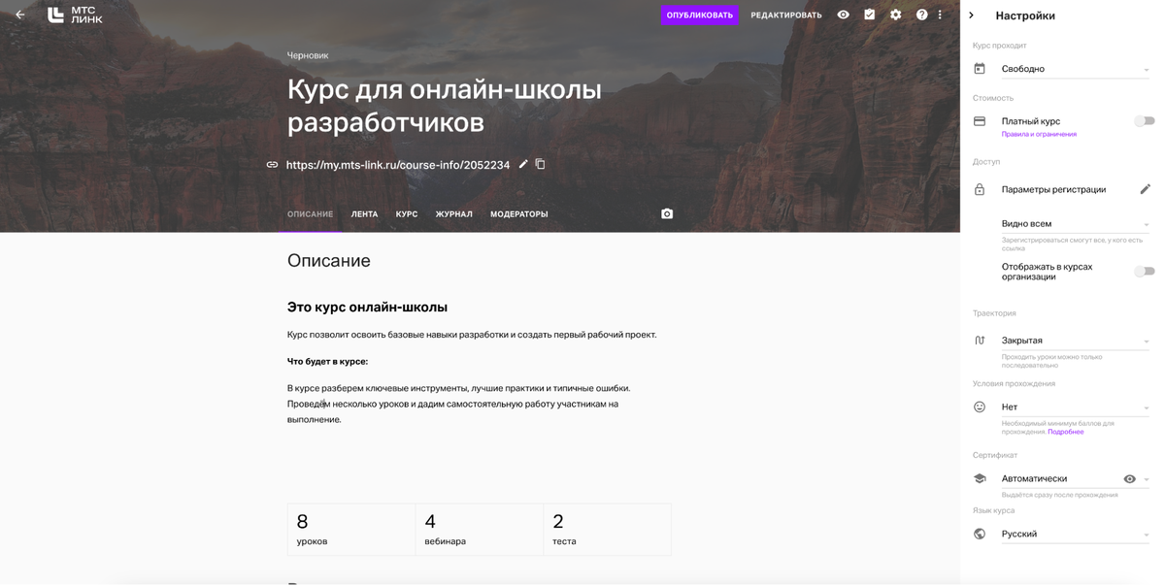Image resolution: width=1165 pixels, height=585 pixels.
Task: Click the trajectory icon near Закрытая
Action: 980,341
